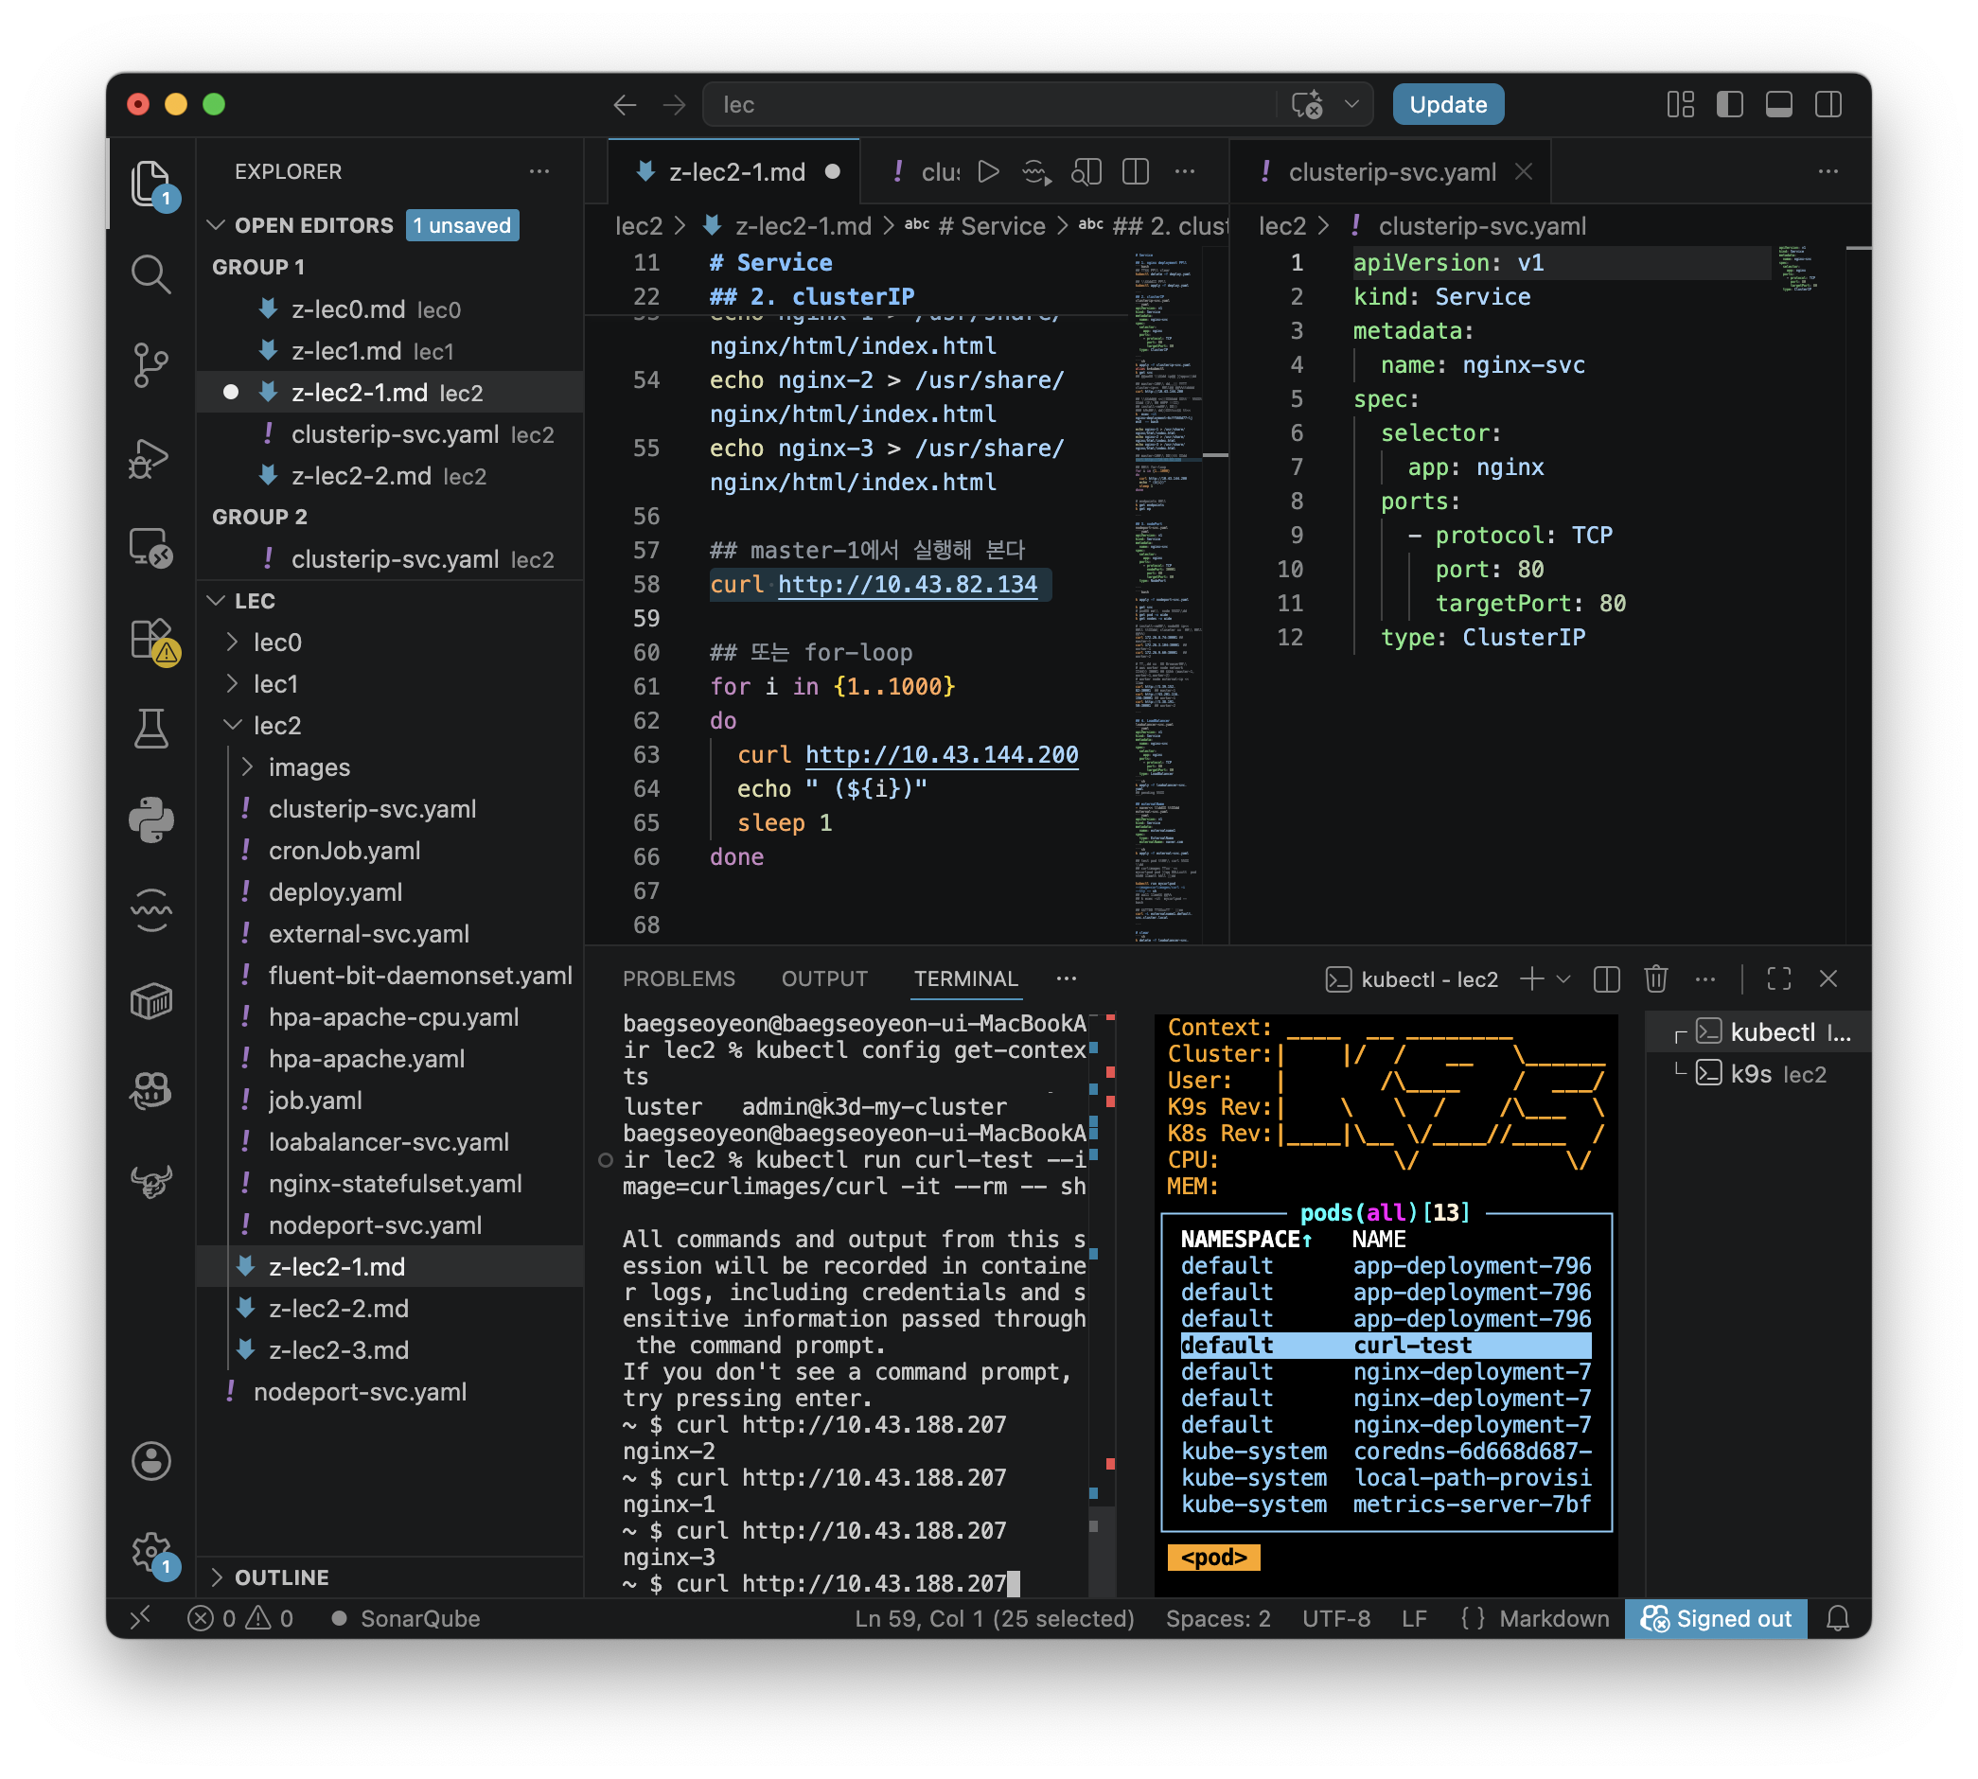
Task: Open Run and Debug view
Action: (x=150, y=456)
